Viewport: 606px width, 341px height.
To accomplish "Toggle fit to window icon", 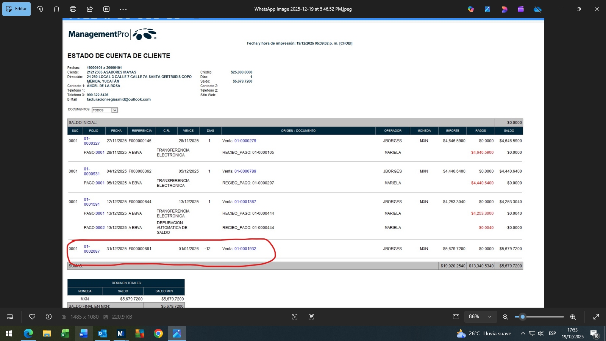I will [456, 317].
